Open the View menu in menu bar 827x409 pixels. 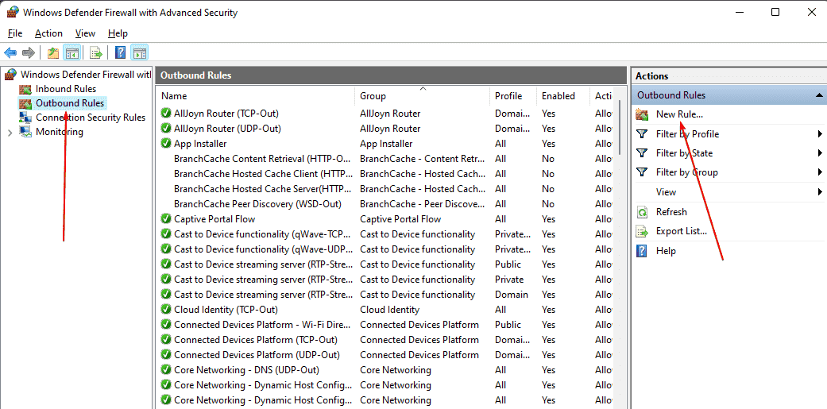point(85,33)
